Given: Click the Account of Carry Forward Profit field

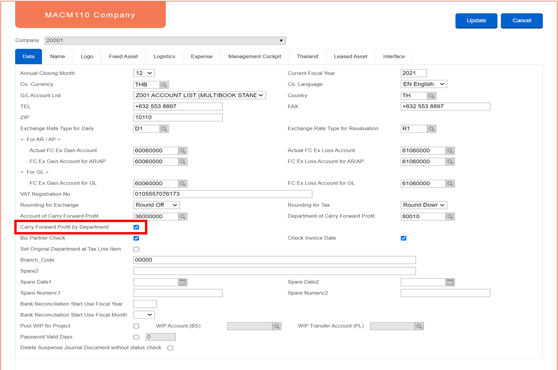Looking at the screenshot, I should coord(156,216).
